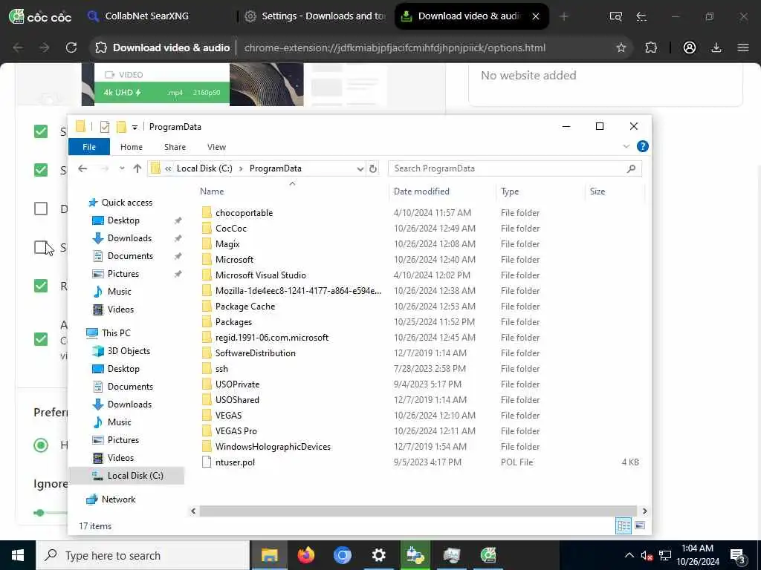Click the Windows Start button
This screenshot has width=761, height=570.
coord(18,555)
